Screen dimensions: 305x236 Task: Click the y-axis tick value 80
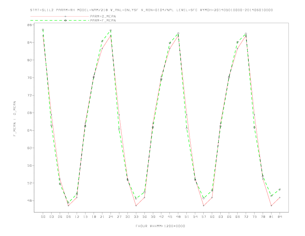point(29,60)
